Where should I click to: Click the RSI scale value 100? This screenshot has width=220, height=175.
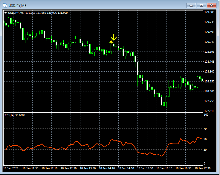click(x=206, y=115)
